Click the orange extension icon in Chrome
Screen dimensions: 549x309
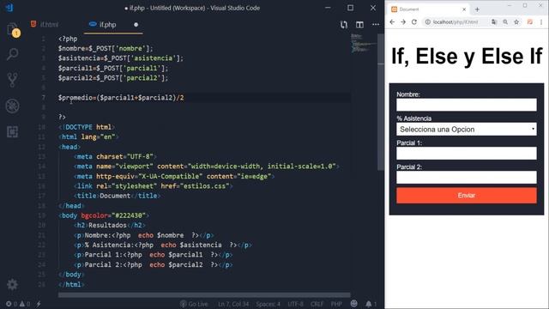pyautogui.click(x=530, y=22)
